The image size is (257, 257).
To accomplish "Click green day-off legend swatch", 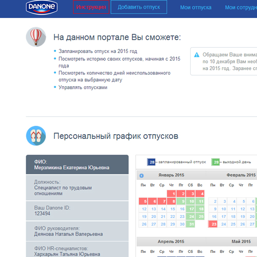I will pos(215,162).
